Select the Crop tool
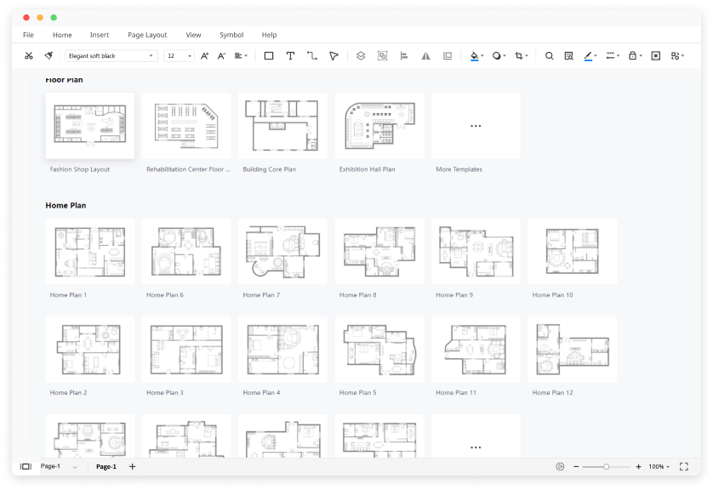The width and height of the screenshot is (713, 490). pos(519,55)
